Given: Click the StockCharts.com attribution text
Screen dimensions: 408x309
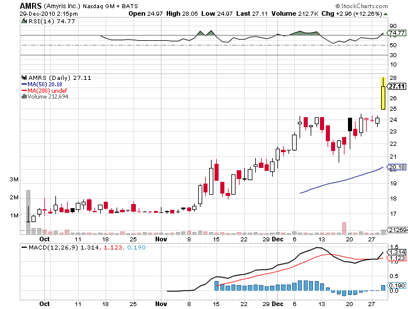Looking at the screenshot, I should click(362, 6).
